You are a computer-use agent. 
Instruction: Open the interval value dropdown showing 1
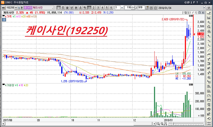pyautogui.click(x=122, y=8)
